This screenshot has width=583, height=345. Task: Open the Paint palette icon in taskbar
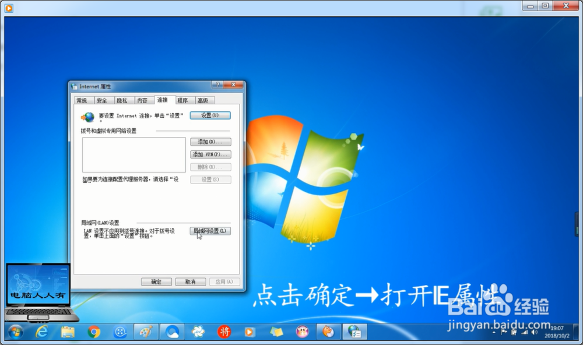(x=146, y=332)
